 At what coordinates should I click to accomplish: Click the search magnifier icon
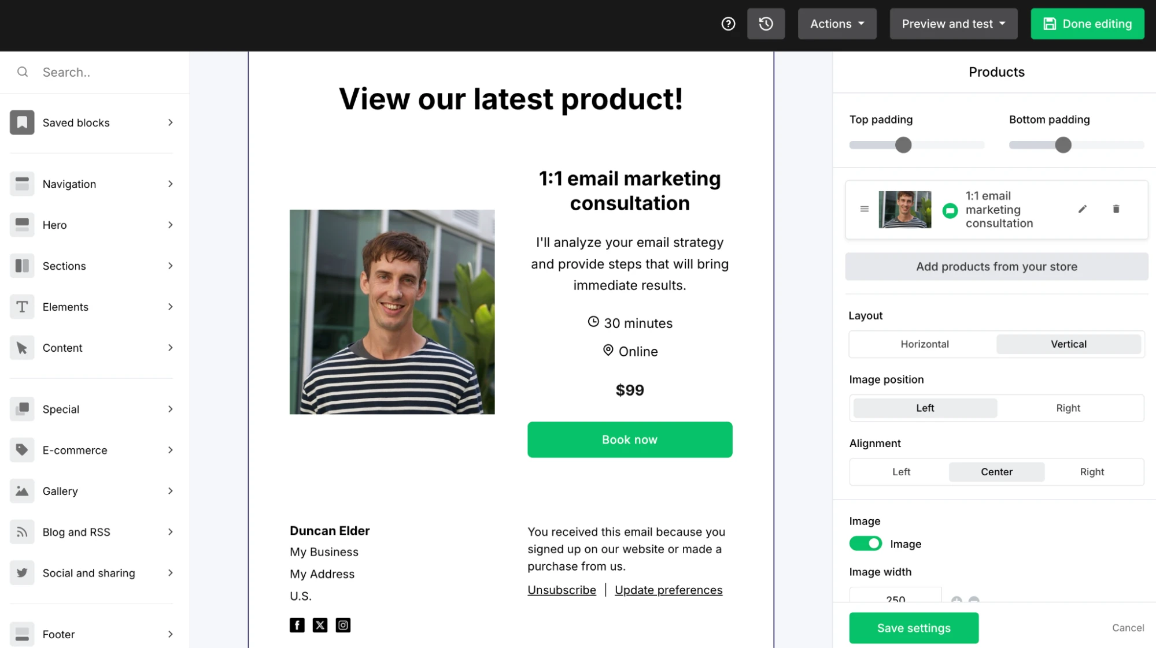[23, 72]
